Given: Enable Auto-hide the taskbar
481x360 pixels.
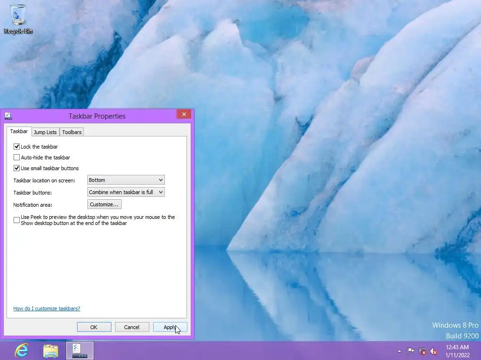Looking at the screenshot, I should (16, 157).
